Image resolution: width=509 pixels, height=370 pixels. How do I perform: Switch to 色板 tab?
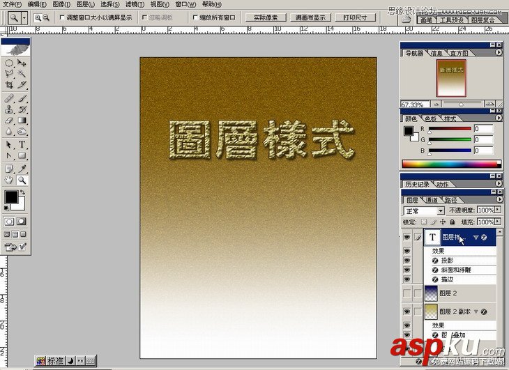click(x=431, y=118)
